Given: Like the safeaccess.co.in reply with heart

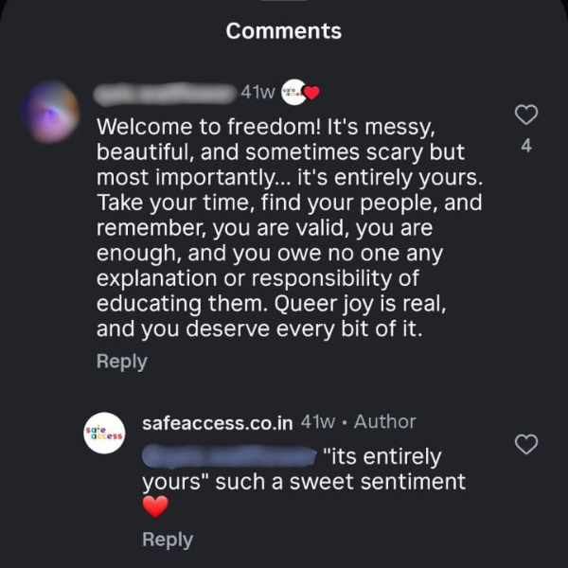Looking at the screenshot, I should tap(525, 444).
